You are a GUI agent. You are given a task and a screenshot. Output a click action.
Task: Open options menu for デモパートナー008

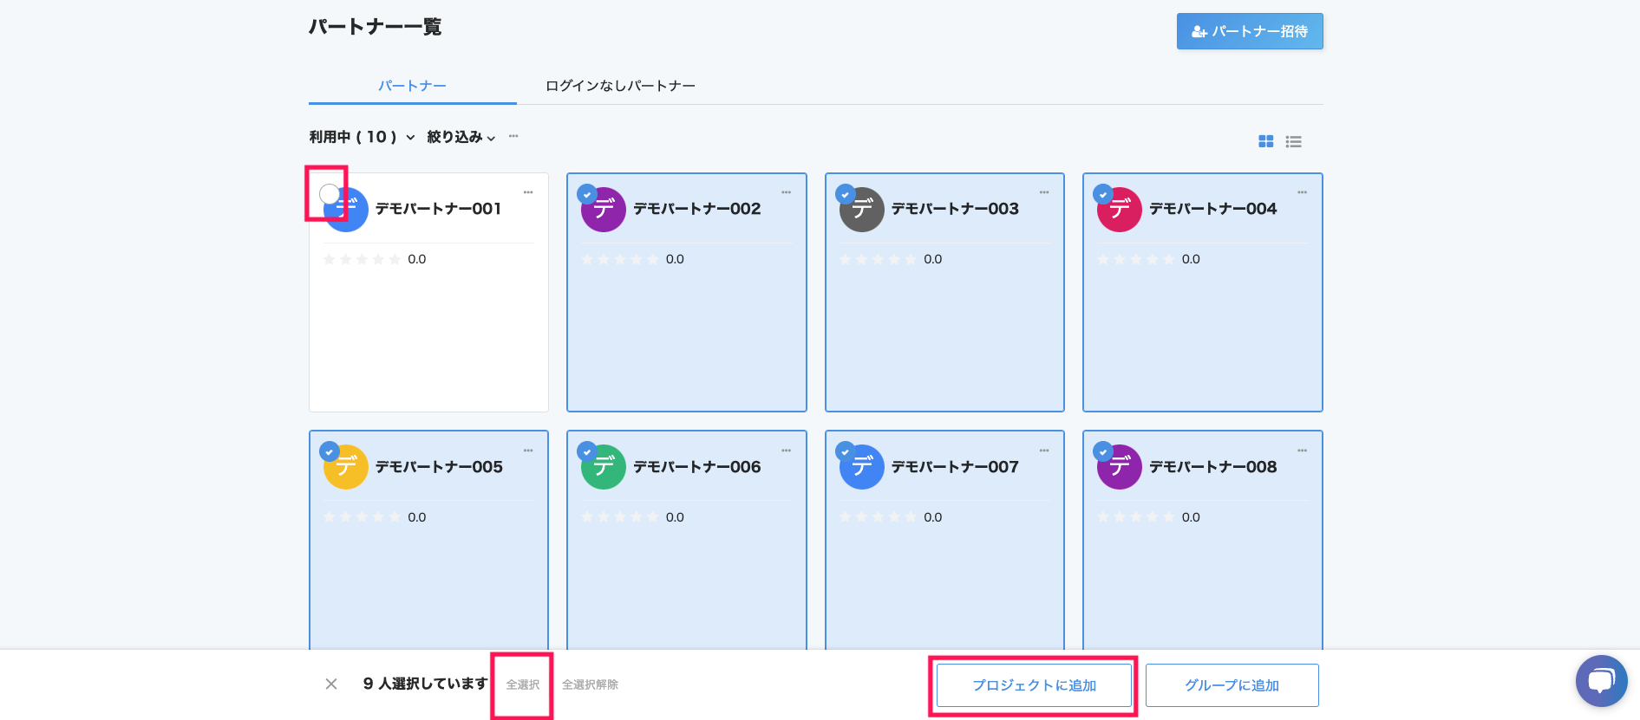click(1302, 451)
